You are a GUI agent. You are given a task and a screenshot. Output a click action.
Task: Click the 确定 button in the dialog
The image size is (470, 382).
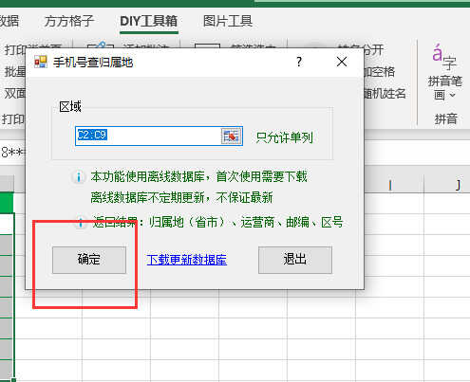[x=89, y=260]
